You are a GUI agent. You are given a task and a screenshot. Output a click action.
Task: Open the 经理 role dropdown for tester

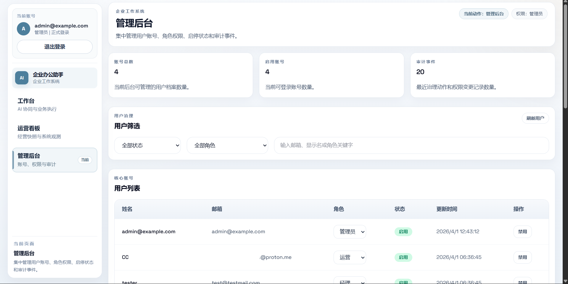pos(350,281)
